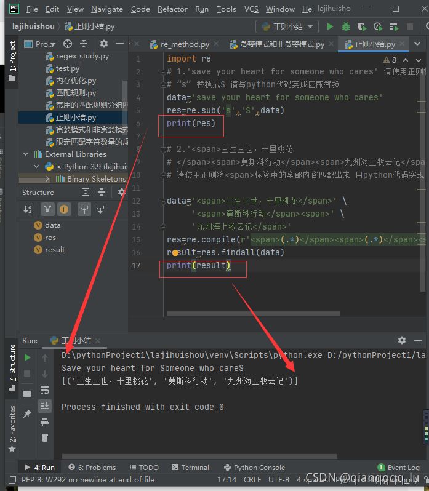Toggle Show Fields orange f filter
The height and width of the screenshot is (491, 429).
coord(64,209)
